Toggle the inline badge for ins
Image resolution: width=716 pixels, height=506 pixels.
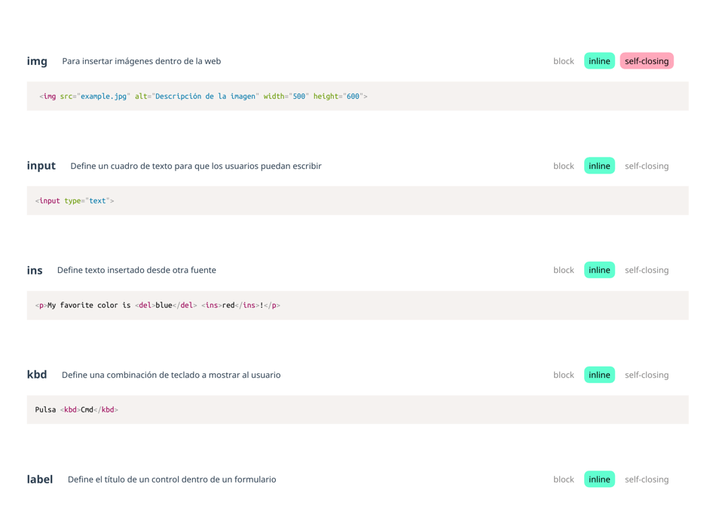(599, 269)
